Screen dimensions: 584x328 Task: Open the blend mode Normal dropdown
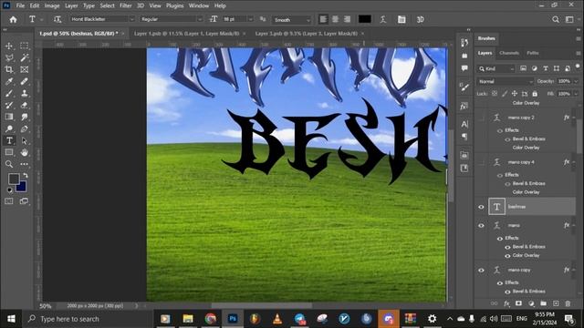coord(505,81)
